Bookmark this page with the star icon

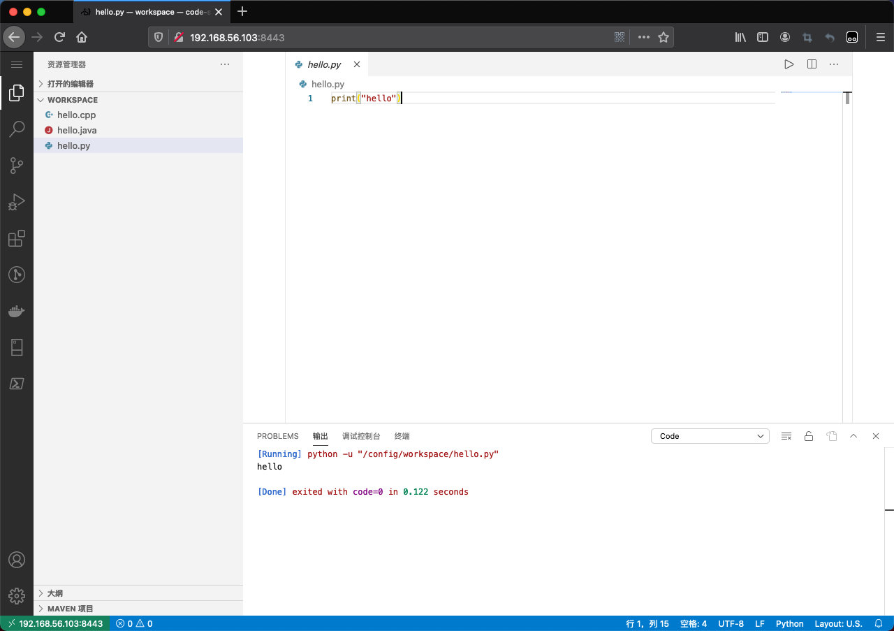point(664,37)
